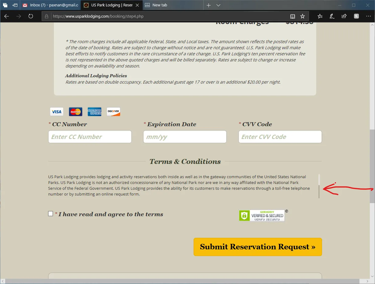This screenshot has width=375, height=284.
Task: Click the American Express logo
Action: click(94, 112)
